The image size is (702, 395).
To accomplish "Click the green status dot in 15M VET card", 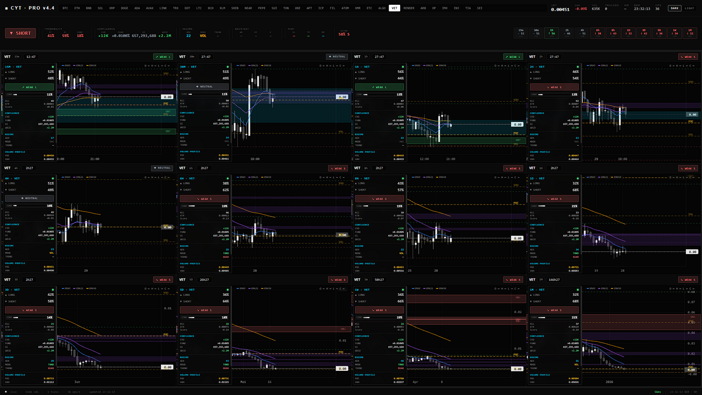I will click(53, 67).
